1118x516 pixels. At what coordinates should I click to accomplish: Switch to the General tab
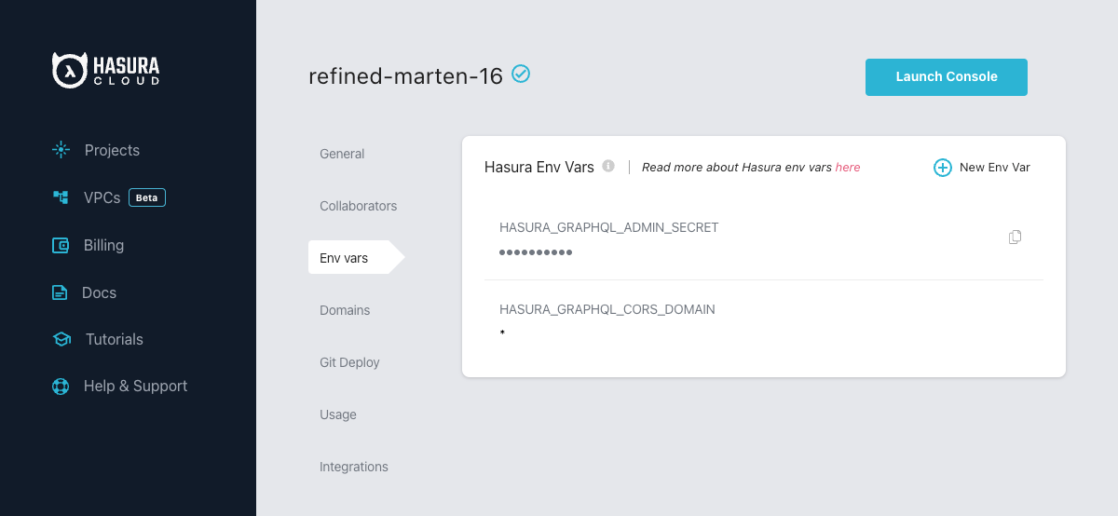[x=342, y=154]
